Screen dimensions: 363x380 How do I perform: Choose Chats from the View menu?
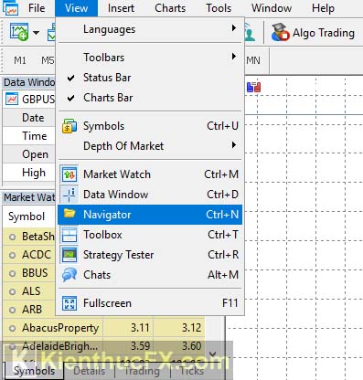point(150,275)
